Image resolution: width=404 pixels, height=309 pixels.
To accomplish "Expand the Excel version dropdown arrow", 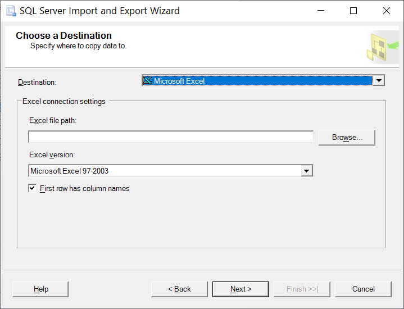I will coord(306,171).
